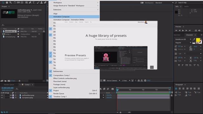
Task: Align paragraph text center
Action: click(x=180, y=89)
